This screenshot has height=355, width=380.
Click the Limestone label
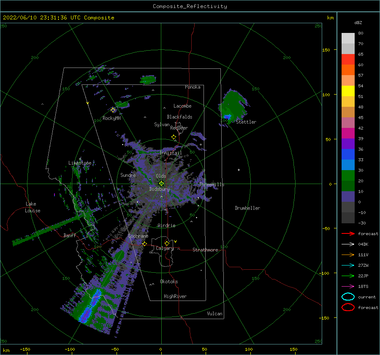point(80,163)
